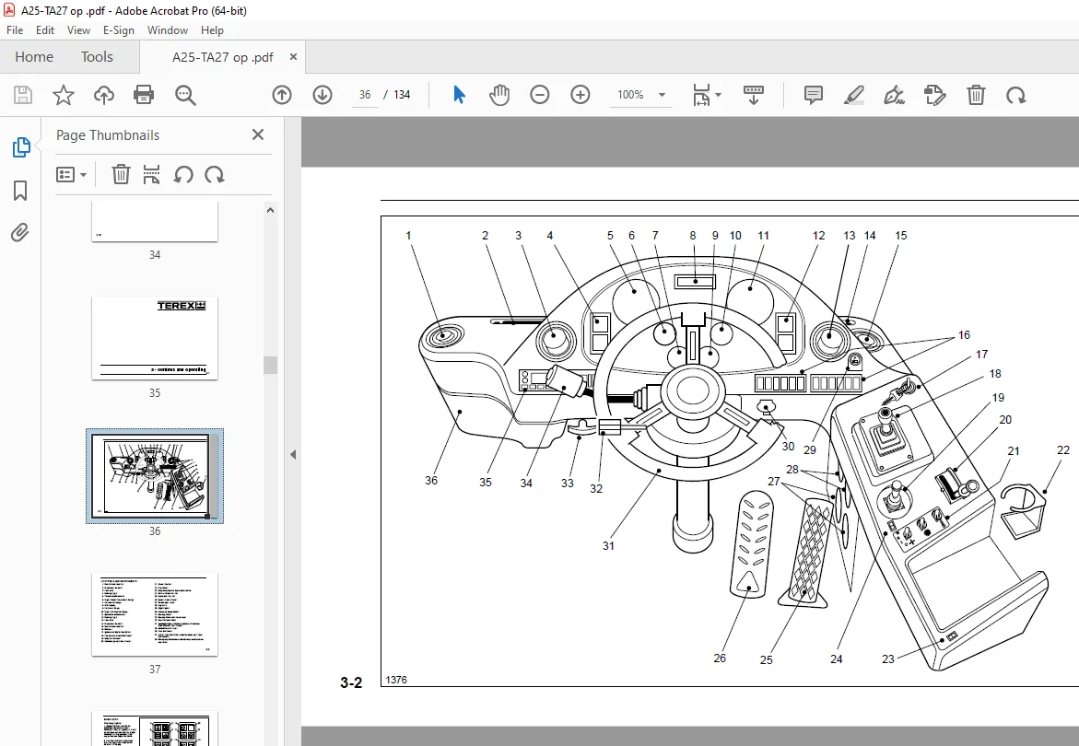Open the Attachments paperclip panel
1079x746 pixels.
[x=20, y=233]
